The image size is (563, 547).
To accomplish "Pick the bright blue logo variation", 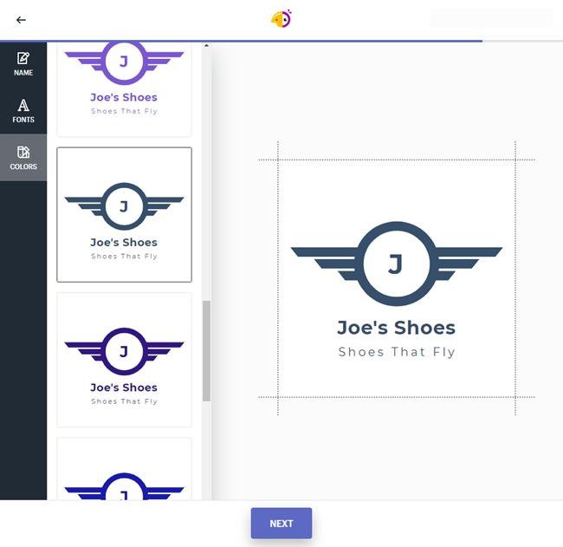I will (x=124, y=472).
